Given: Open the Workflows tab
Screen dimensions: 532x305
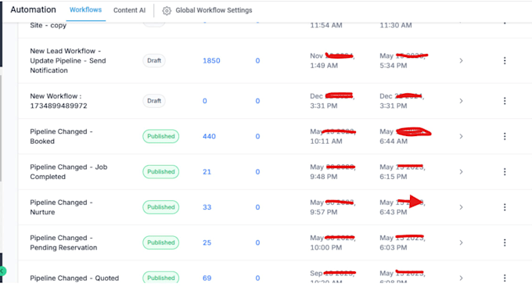Looking at the screenshot, I should point(85,10).
